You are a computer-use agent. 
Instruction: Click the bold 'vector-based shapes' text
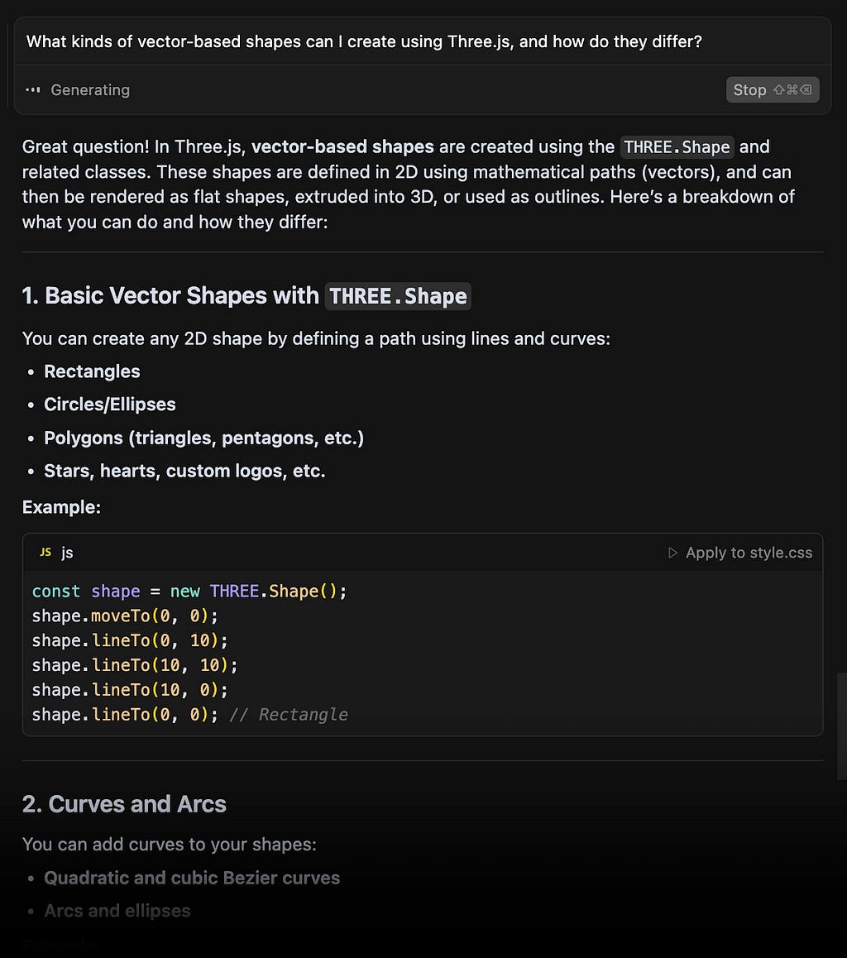342,146
